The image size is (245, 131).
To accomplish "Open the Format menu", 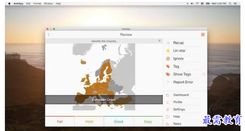I will coord(37,3).
